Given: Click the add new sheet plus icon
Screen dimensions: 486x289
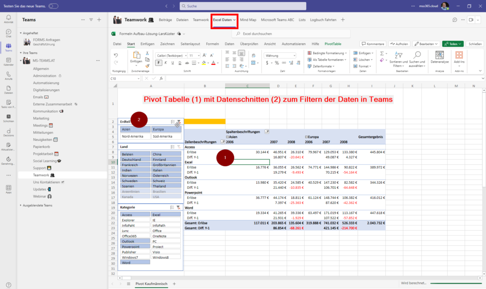Looking at the screenshot, I should pyautogui.click(x=174, y=284).
